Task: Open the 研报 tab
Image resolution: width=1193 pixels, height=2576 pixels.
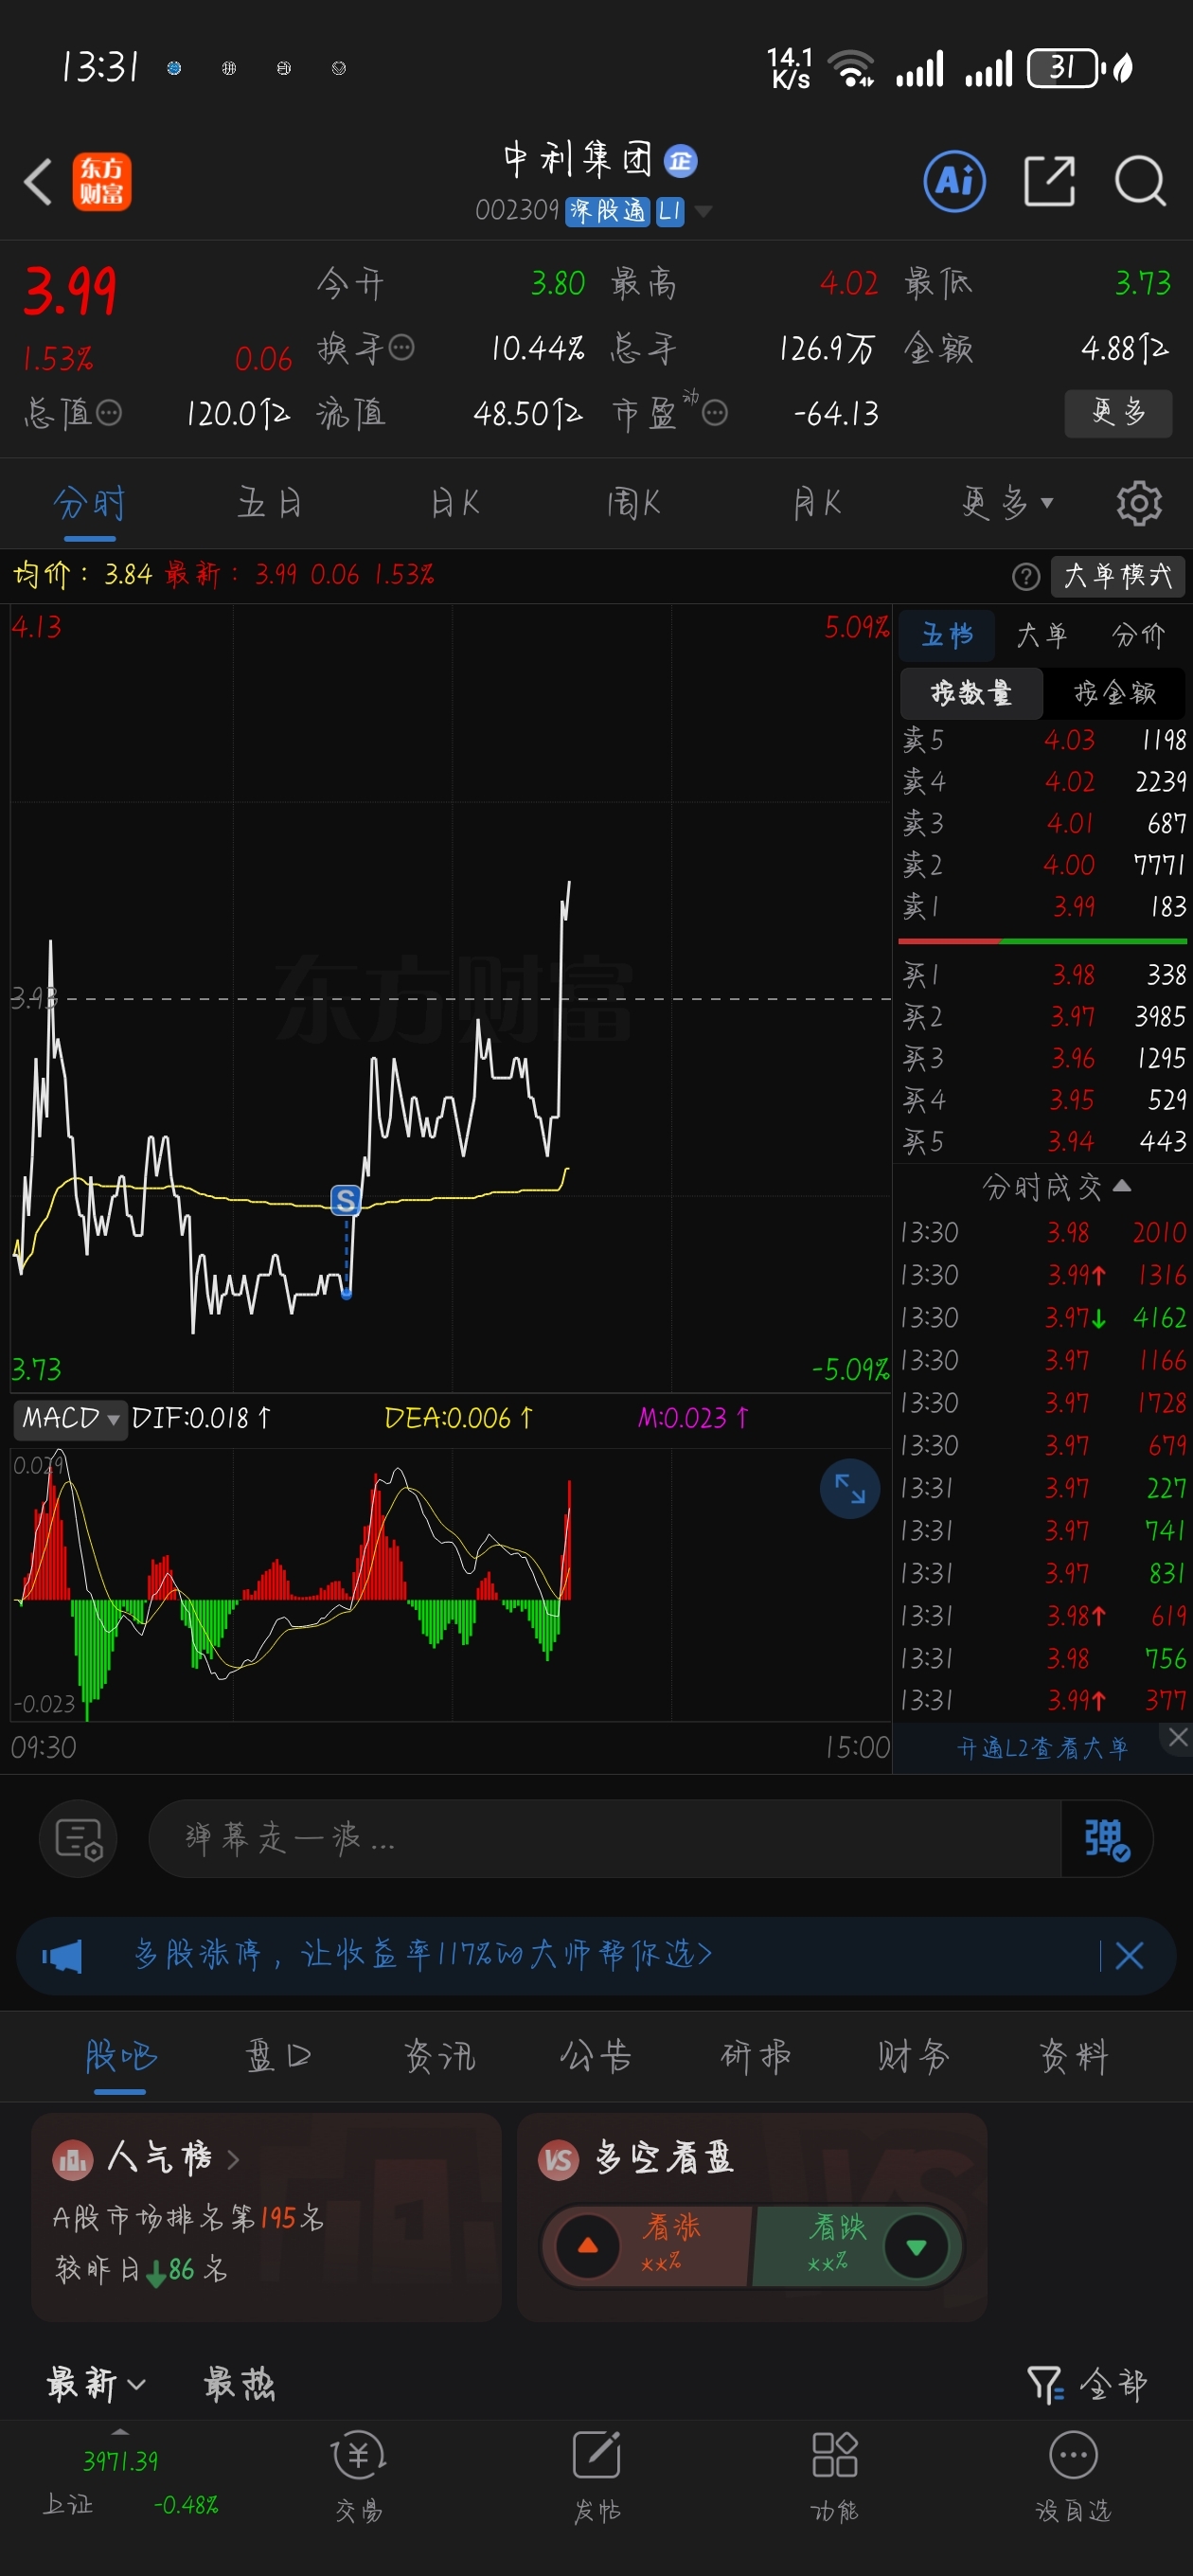Action: pyautogui.click(x=755, y=2056)
